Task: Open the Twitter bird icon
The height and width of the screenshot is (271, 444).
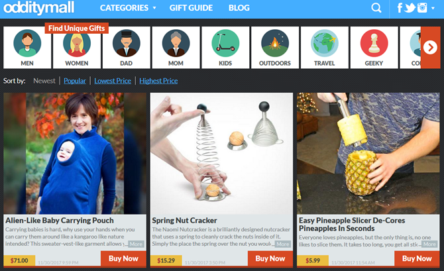Action: [410, 8]
